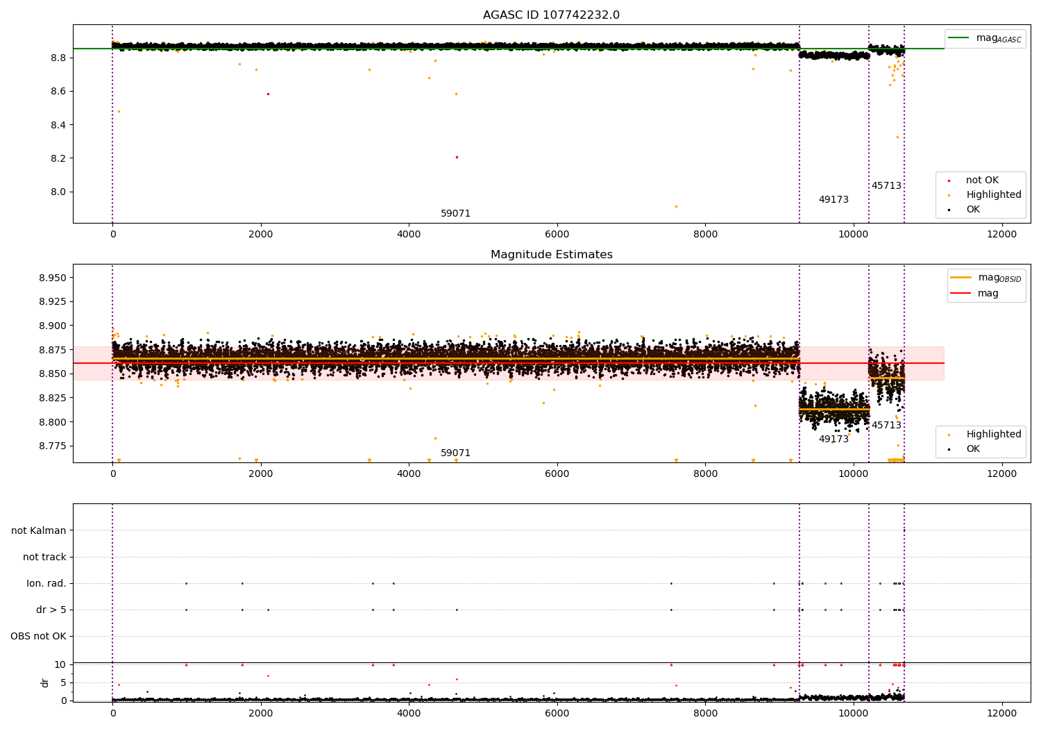Click 'Highlighted' legend entry in the top plot
Screen dimensions: 1041x729
click(993, 195)
